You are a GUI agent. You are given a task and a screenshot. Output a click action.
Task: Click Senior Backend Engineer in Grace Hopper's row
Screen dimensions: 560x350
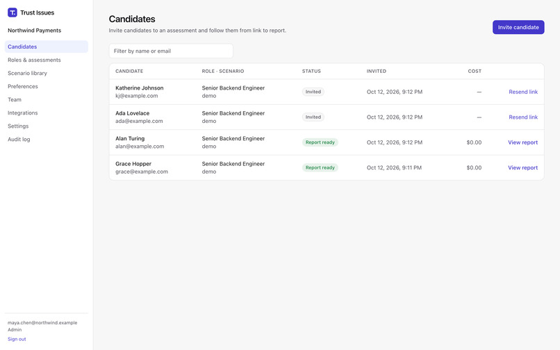click(x=233, y=164)
